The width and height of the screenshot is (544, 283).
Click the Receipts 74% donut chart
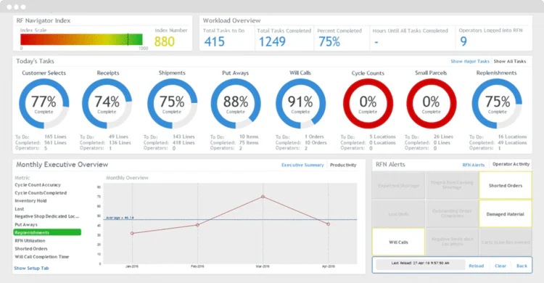(107, 104)
